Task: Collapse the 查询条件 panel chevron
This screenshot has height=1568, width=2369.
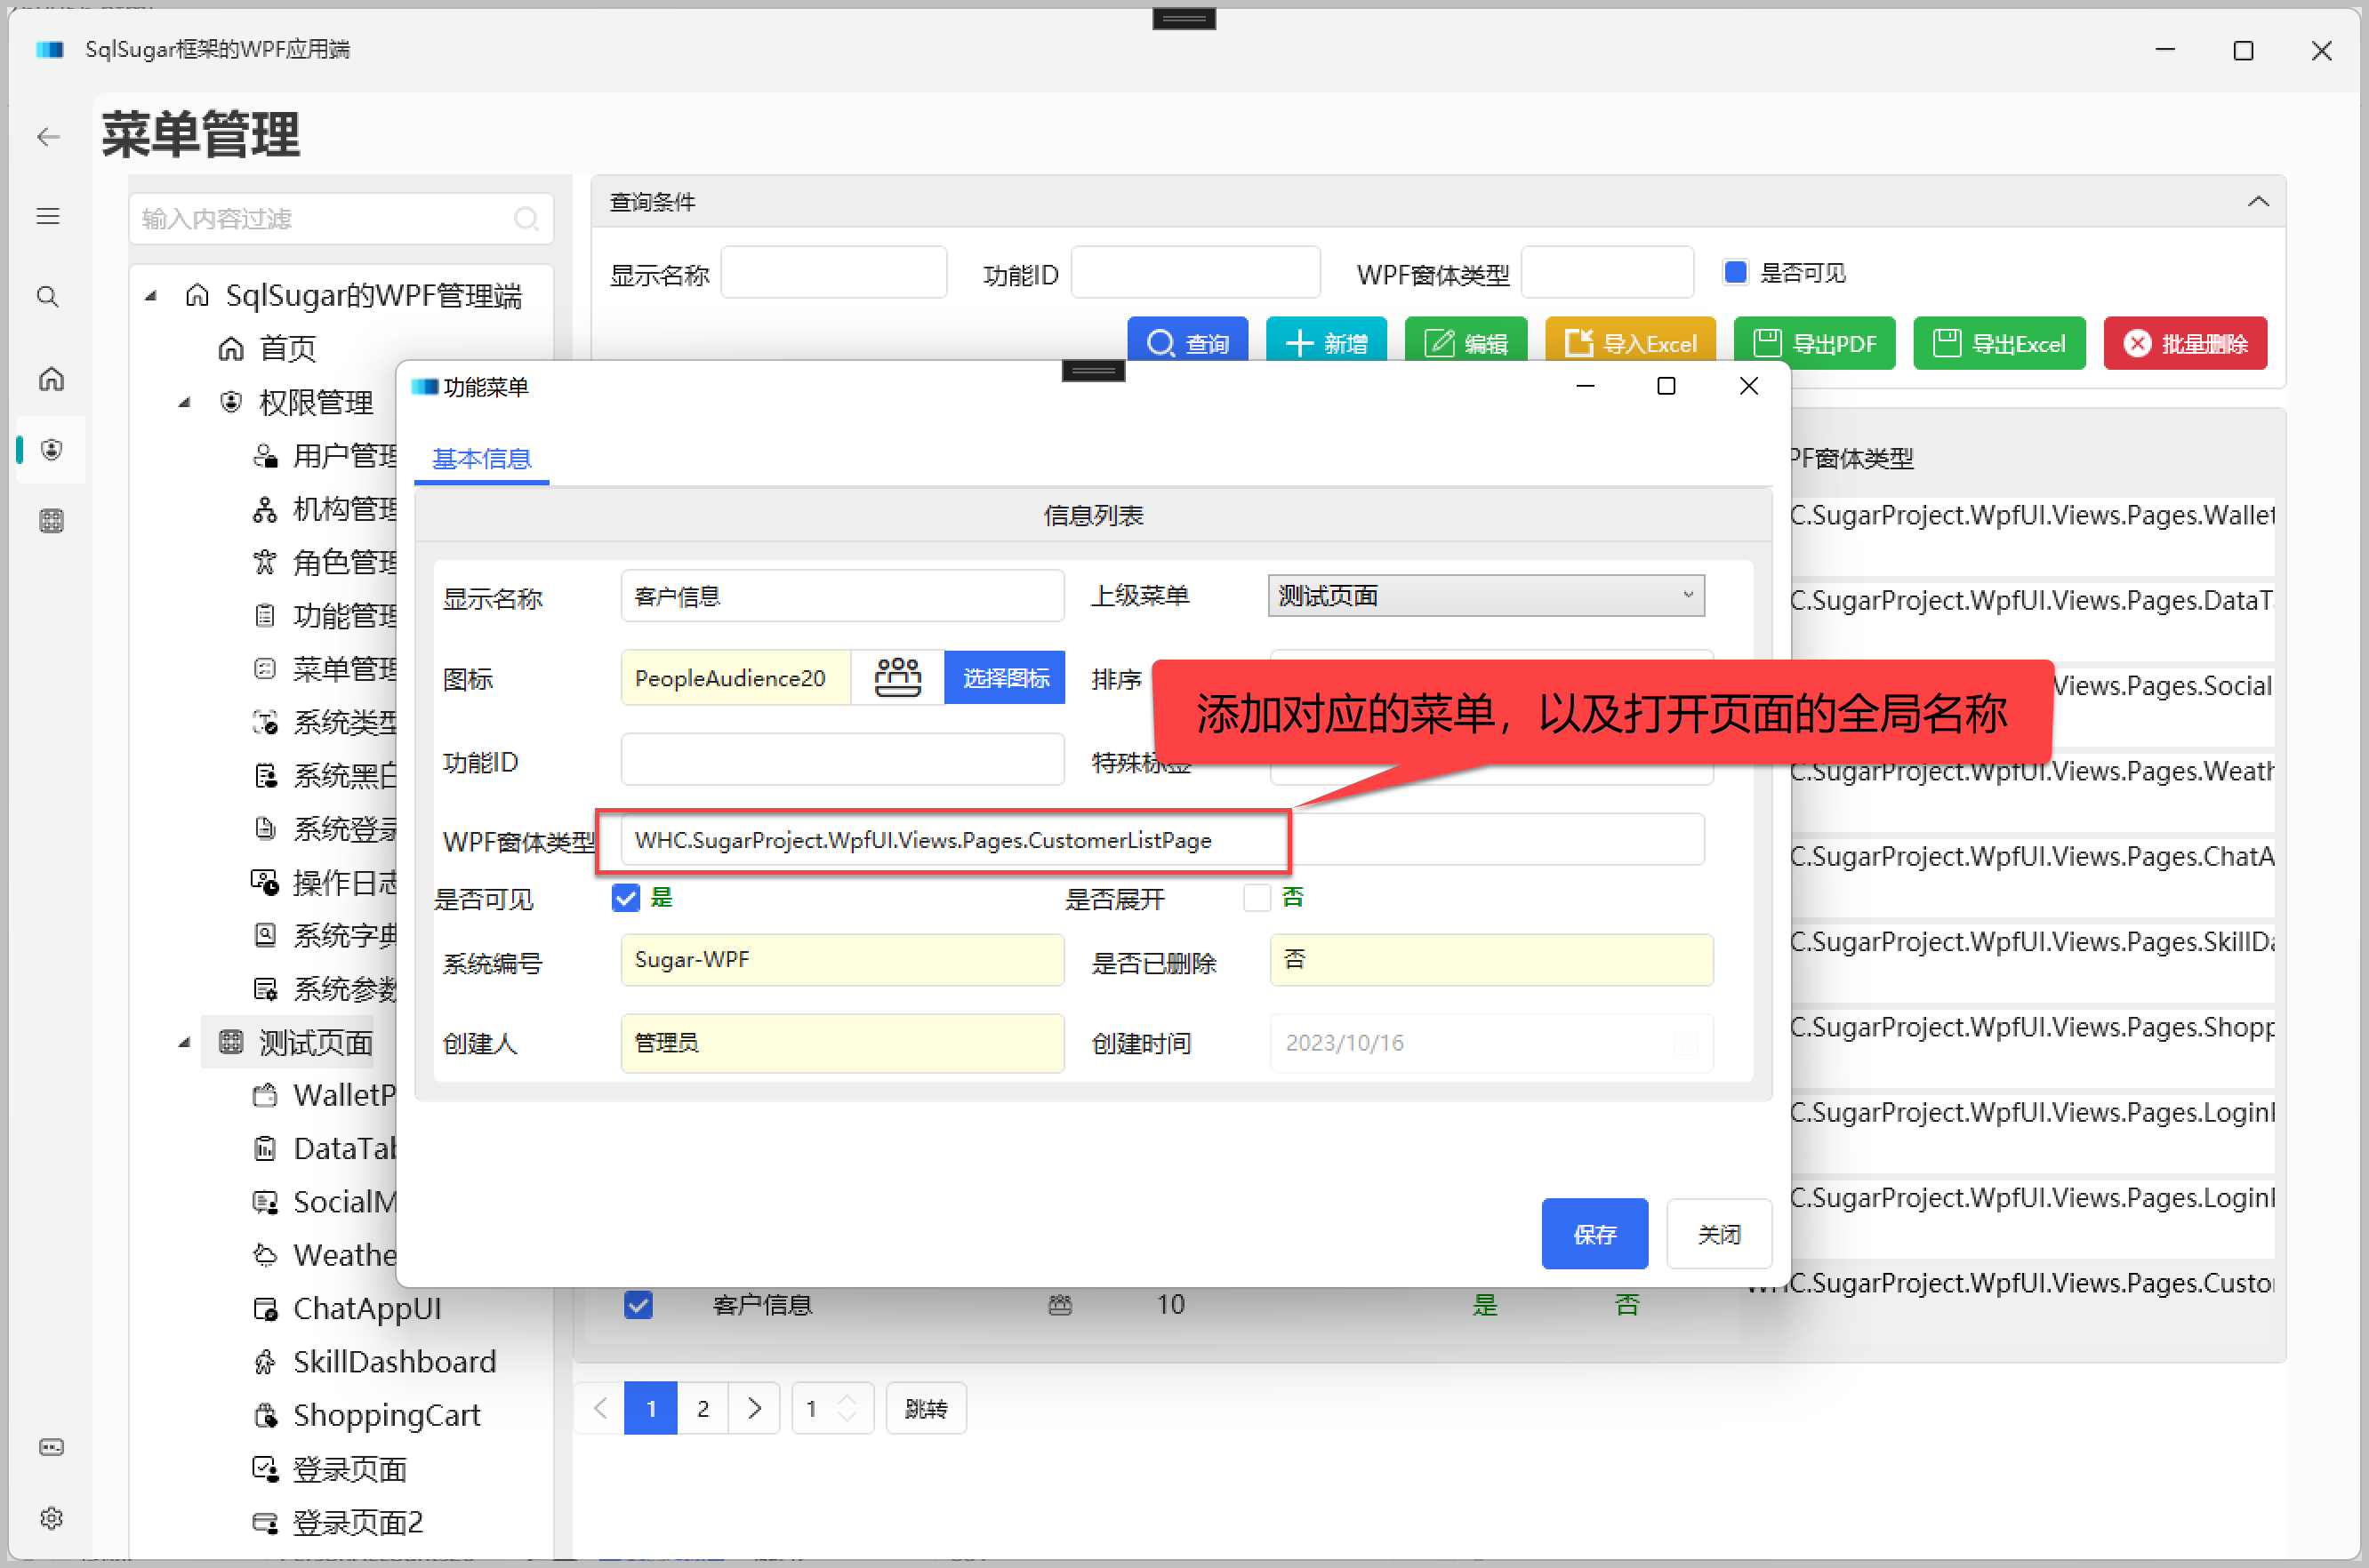Action: click(x=2258, y=202)
